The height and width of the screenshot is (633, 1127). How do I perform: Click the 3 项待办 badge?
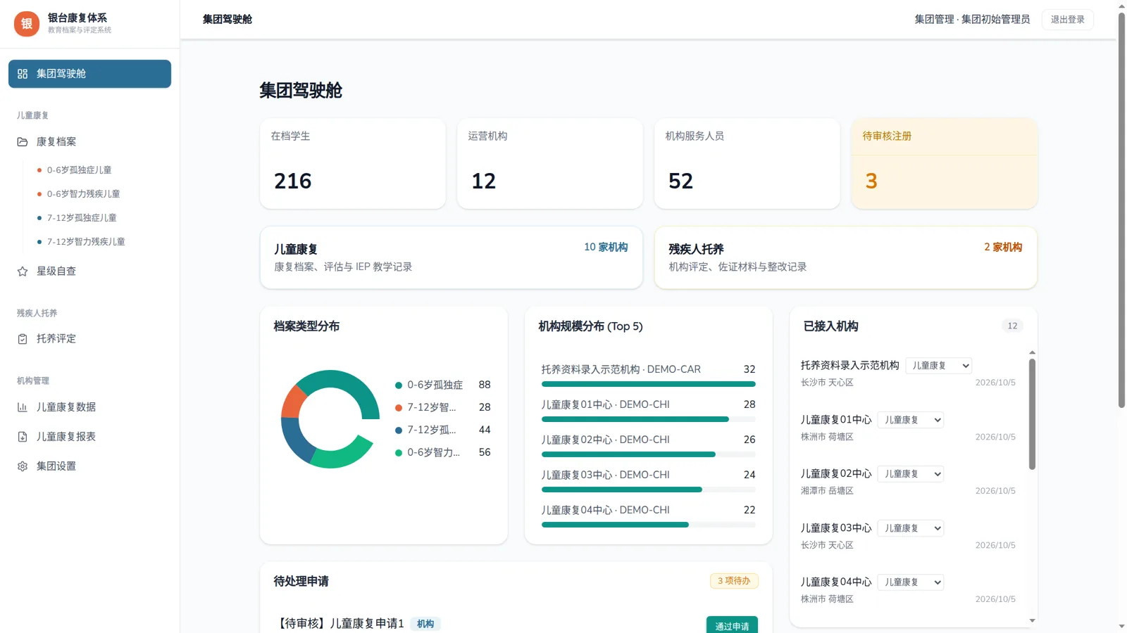click(734, 581)
